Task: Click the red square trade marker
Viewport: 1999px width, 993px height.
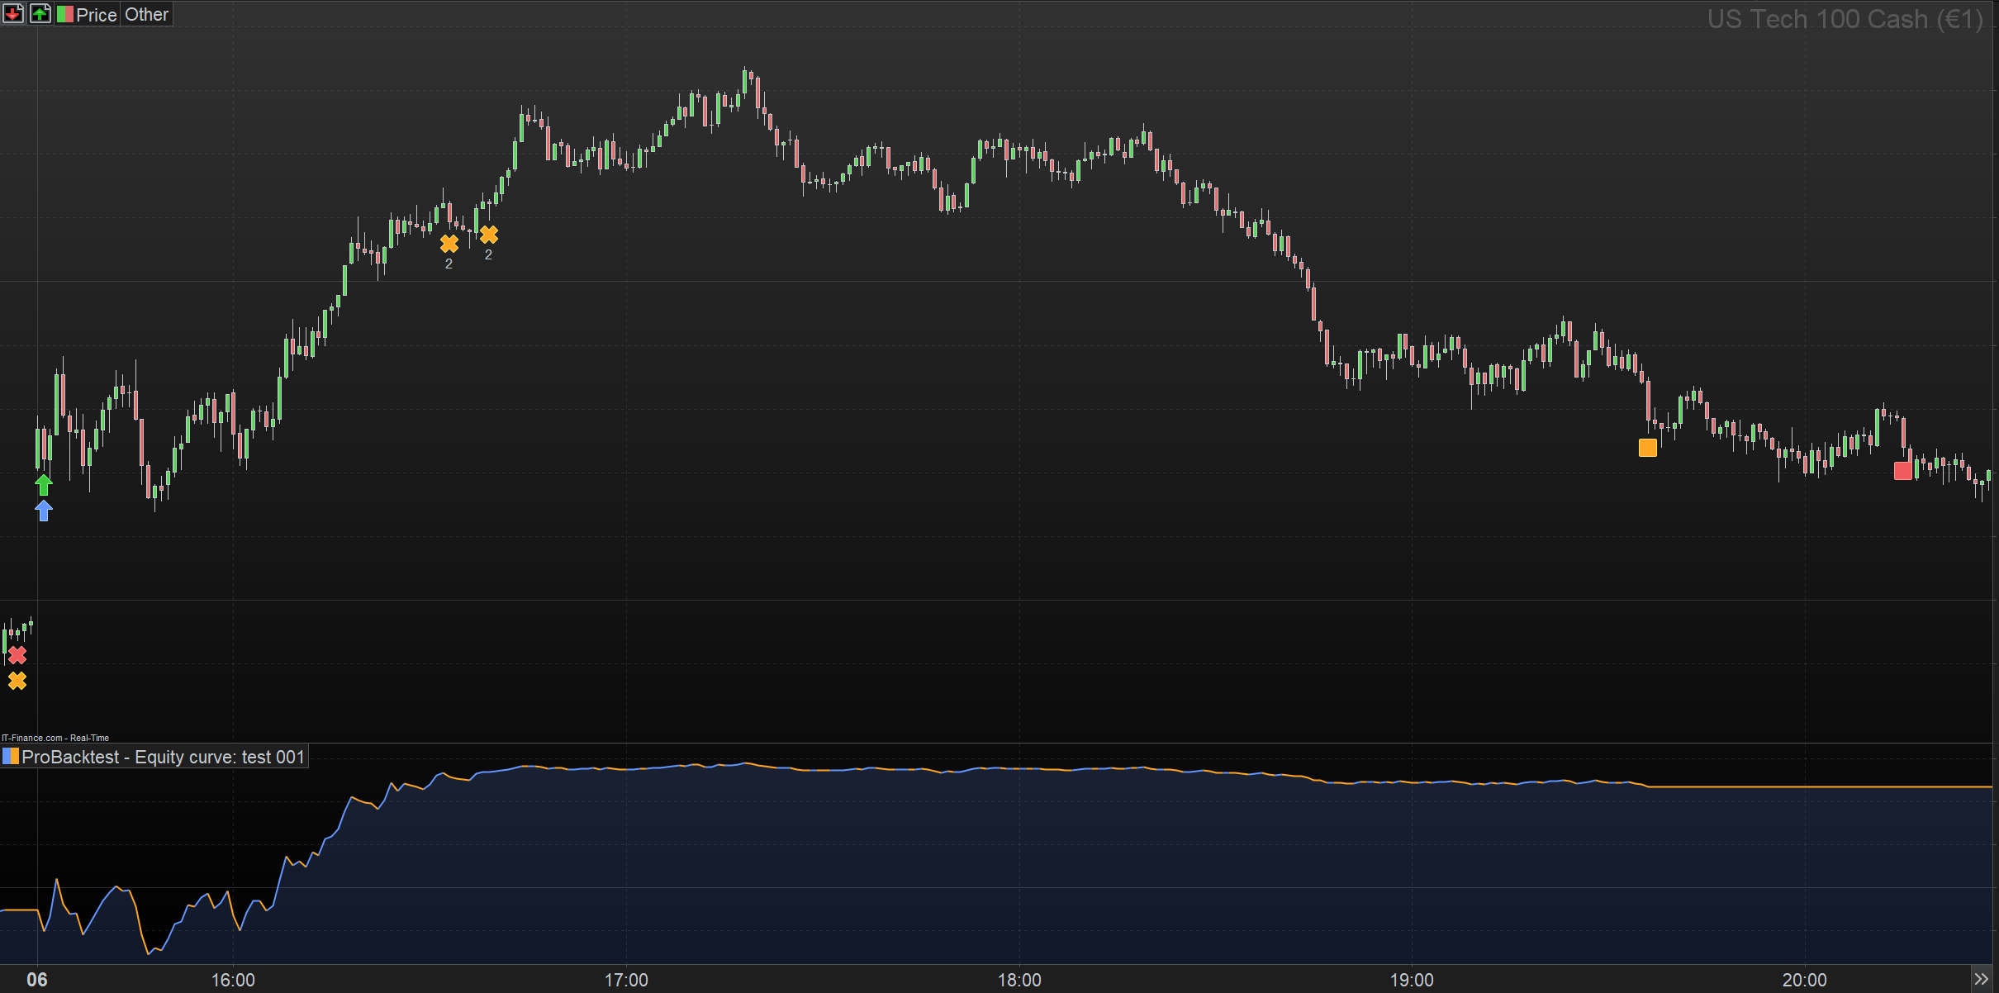Action: click(1902, 470)
